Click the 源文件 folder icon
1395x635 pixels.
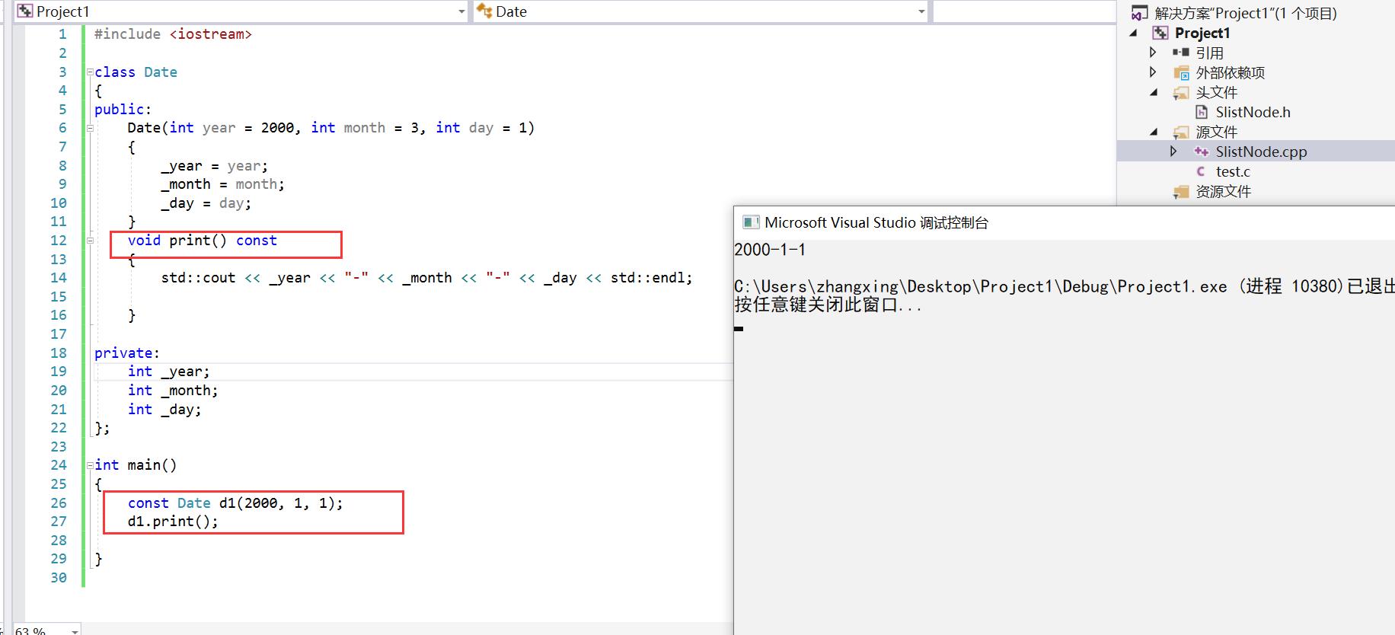[1181, 132]
